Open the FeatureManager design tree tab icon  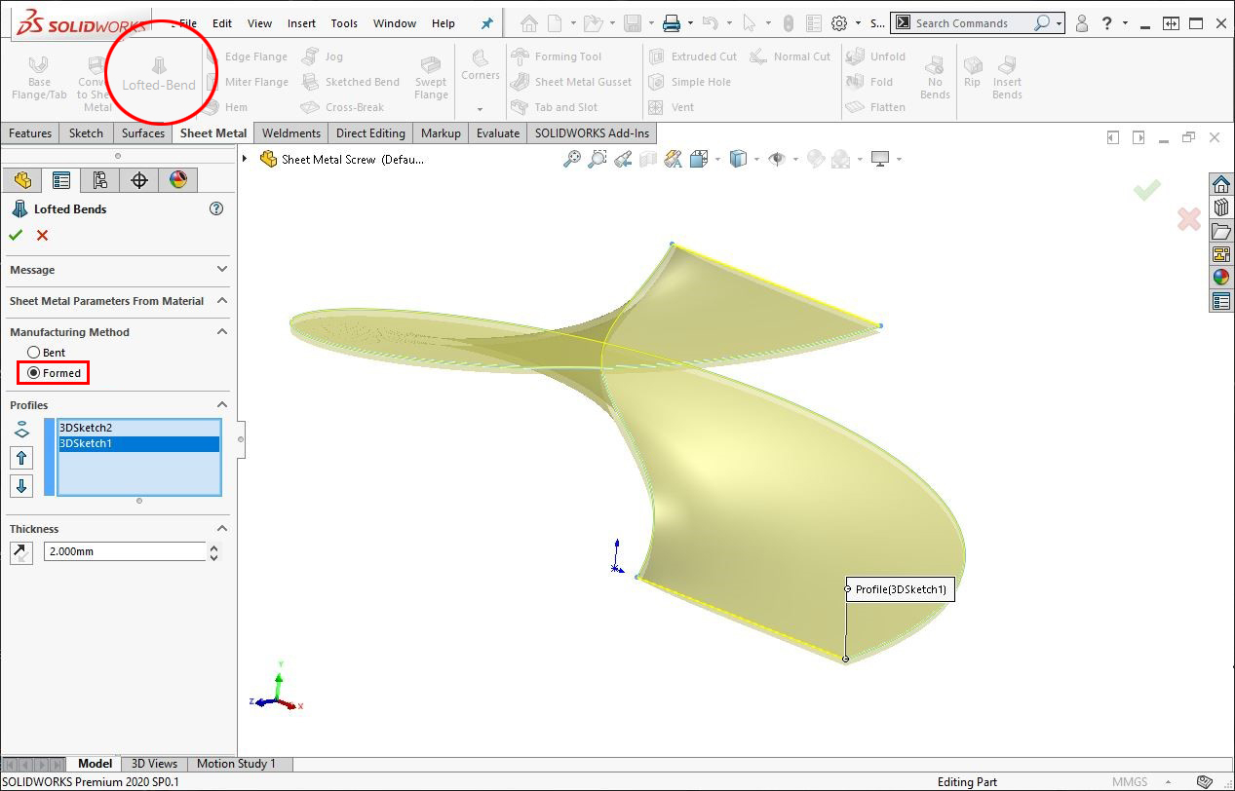[22, 180]
